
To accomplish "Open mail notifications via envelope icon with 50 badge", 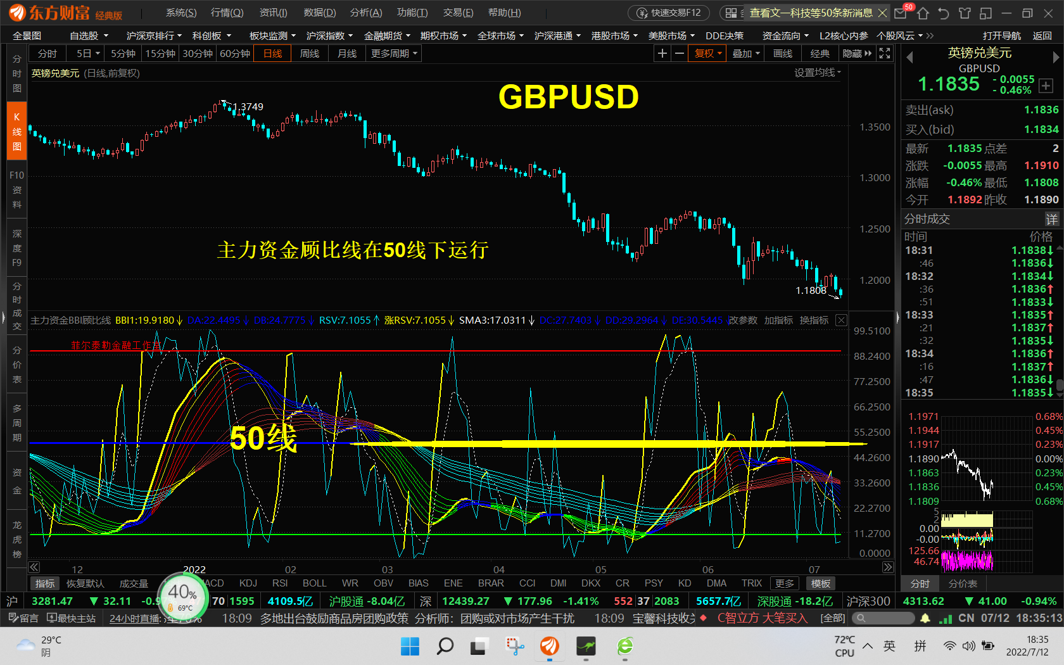I will point(900,13).
